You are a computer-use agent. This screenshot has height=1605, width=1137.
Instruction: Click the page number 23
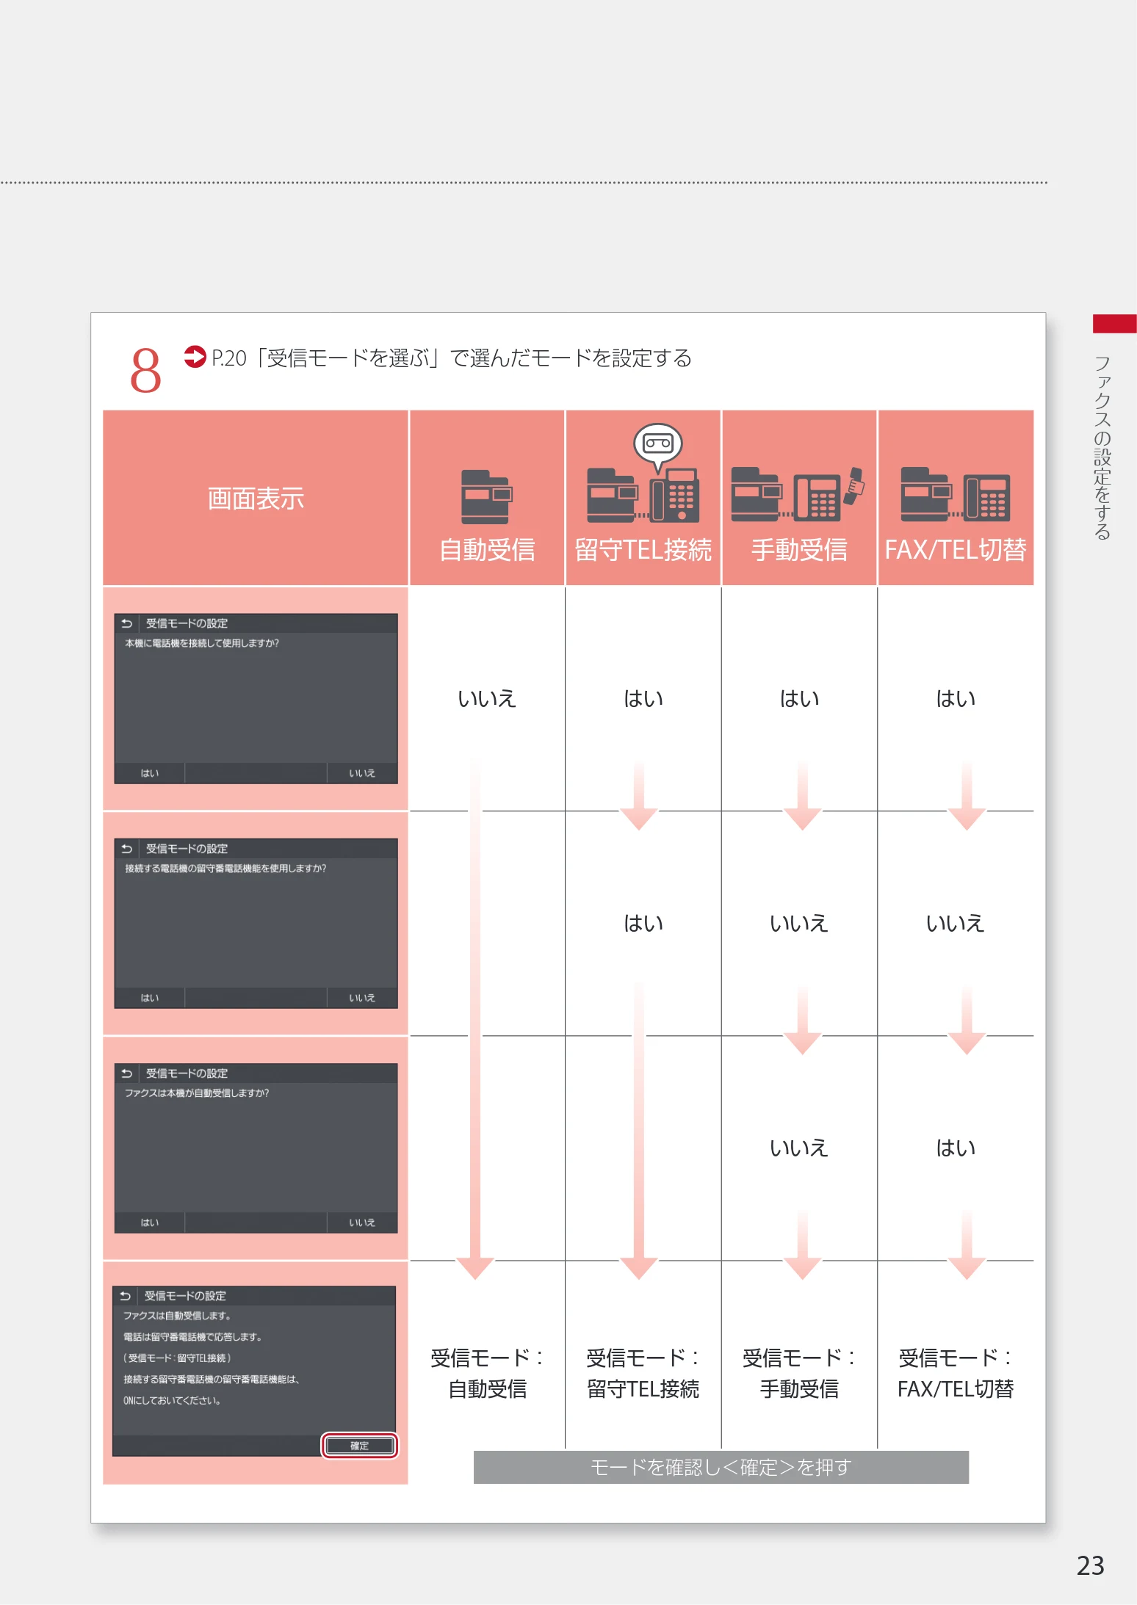click(1091, 1565)
